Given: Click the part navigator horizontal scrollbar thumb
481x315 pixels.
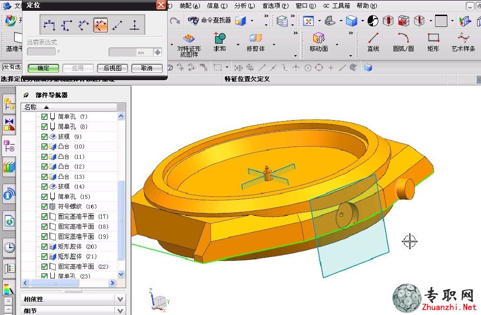Looking at the screenshot, I should click(55, 283).
